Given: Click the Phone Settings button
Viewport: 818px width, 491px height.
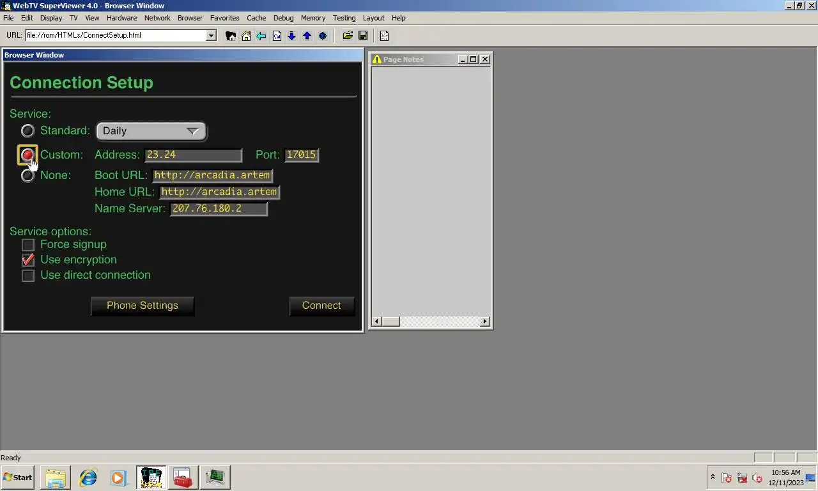Looking at the screenshot, I should [143, 306].
